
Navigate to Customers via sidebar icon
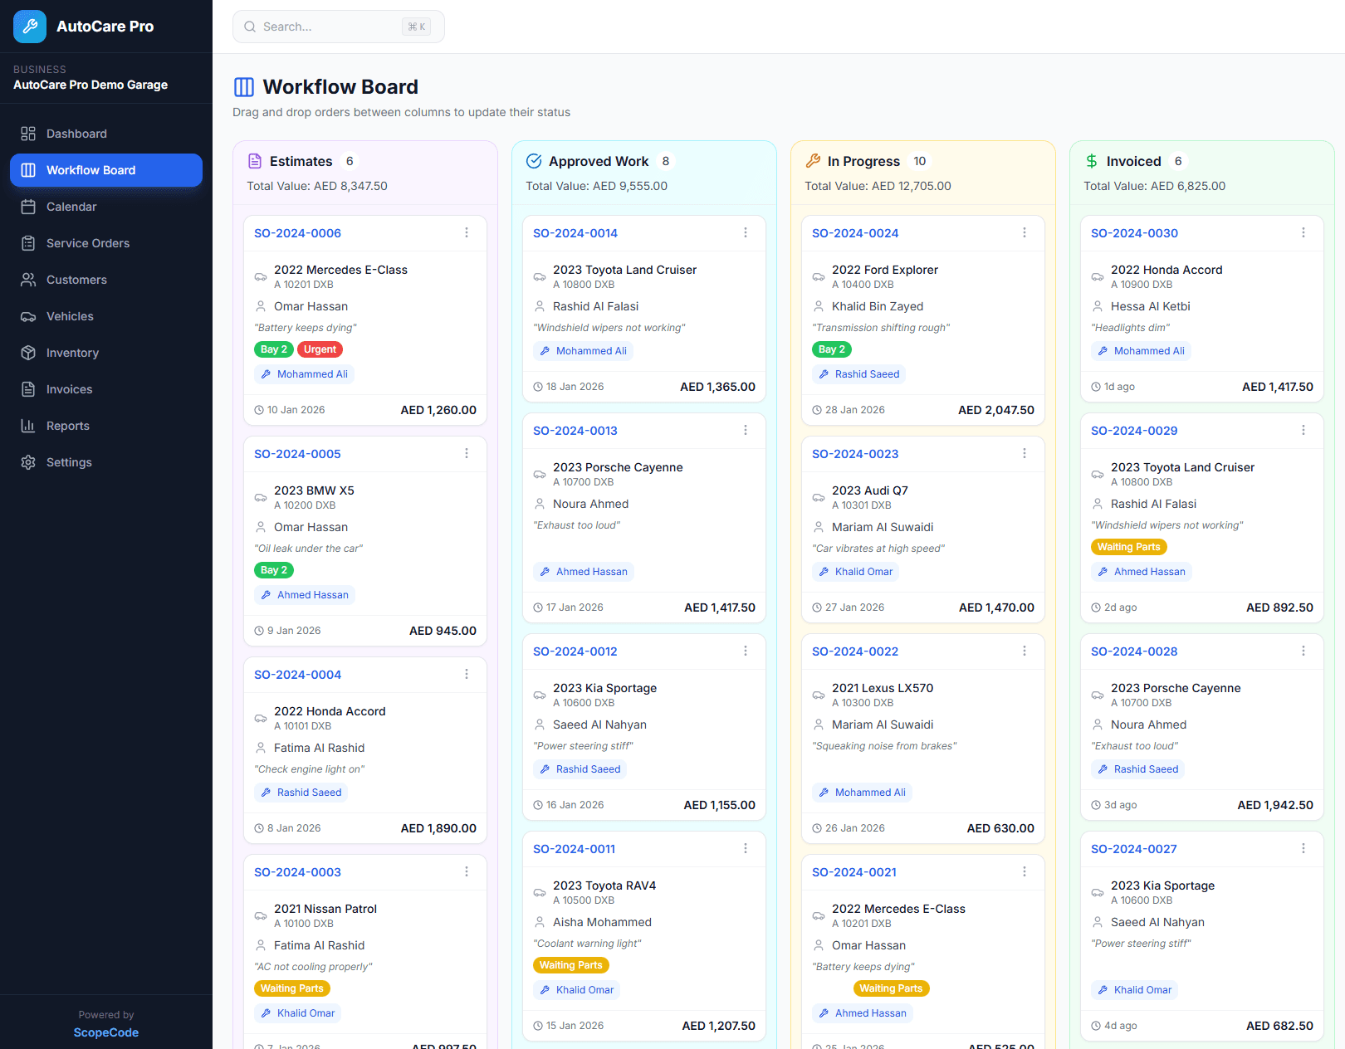(x=76, y=280)
